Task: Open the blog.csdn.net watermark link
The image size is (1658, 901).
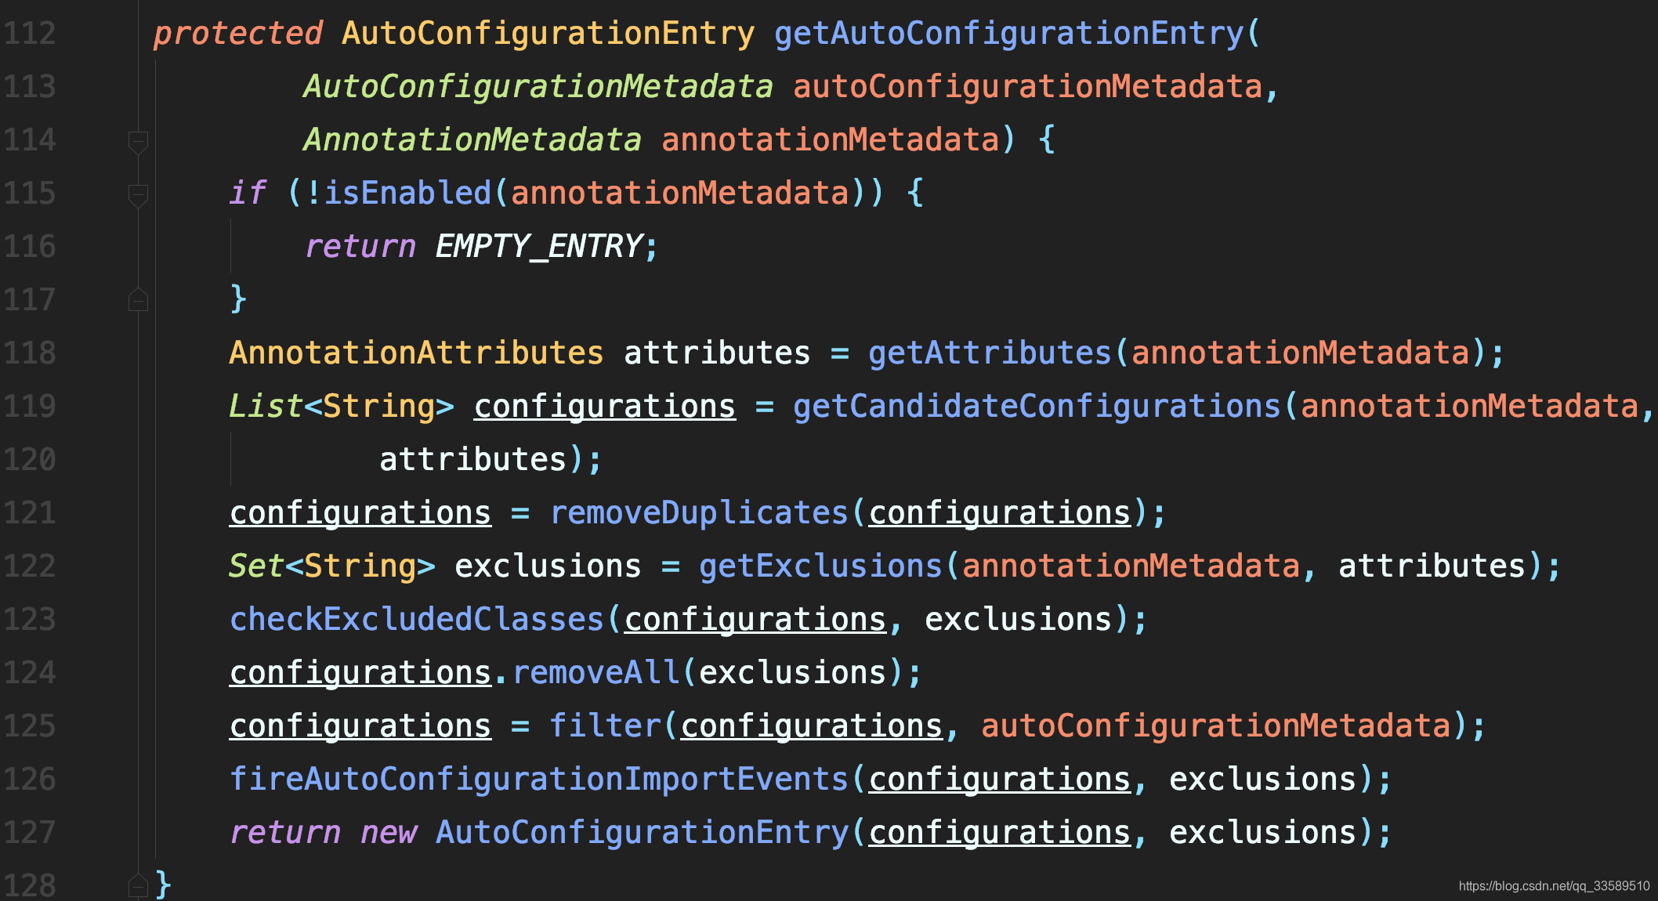Action: coord(1553,886)
